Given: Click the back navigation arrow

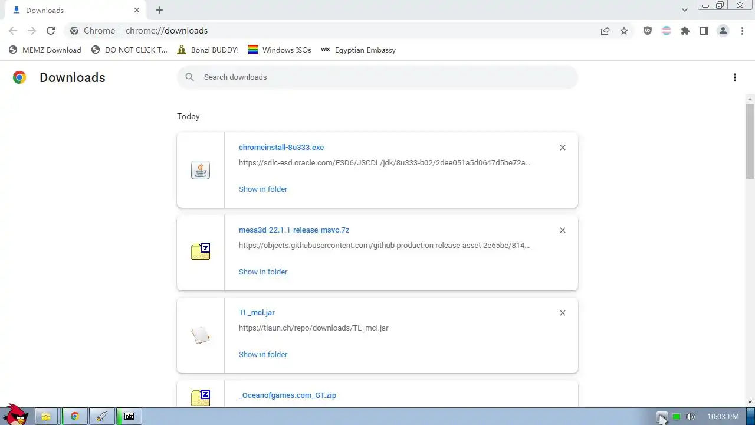Looking at the screenshot, I should pos(13,31).
